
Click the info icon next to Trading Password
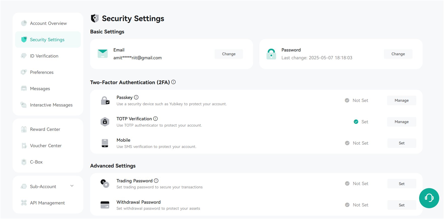pyautogui.click(x=156, y=181)
